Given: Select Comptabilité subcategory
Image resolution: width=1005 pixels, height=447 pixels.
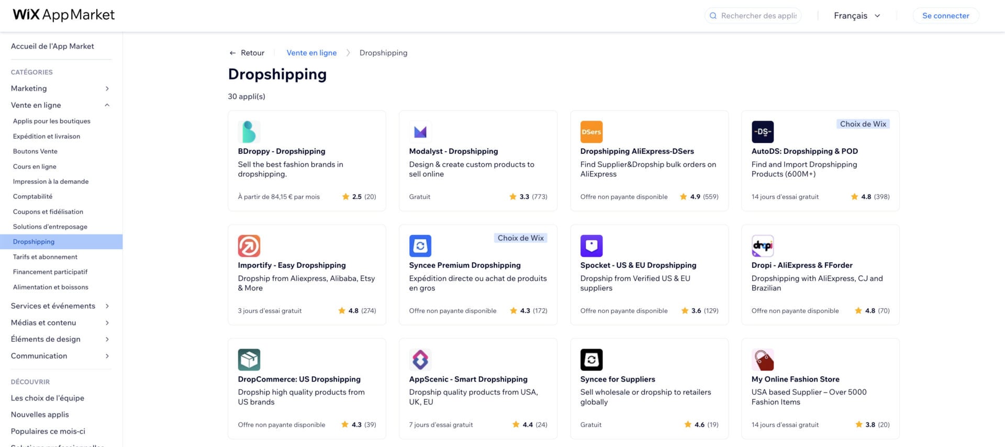Looking at the screenshot, I should (x=32, y=196).
